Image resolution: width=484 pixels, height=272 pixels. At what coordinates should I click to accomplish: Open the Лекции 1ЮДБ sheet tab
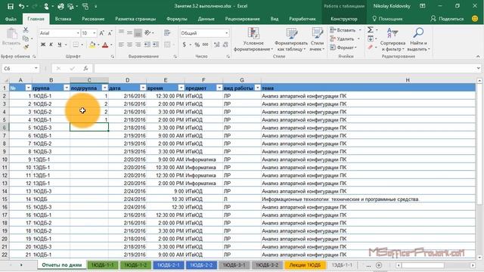(305, 265)
